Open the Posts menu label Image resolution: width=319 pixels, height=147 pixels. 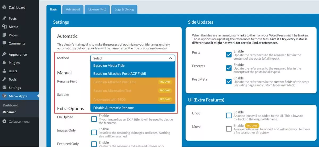(12, 19)
